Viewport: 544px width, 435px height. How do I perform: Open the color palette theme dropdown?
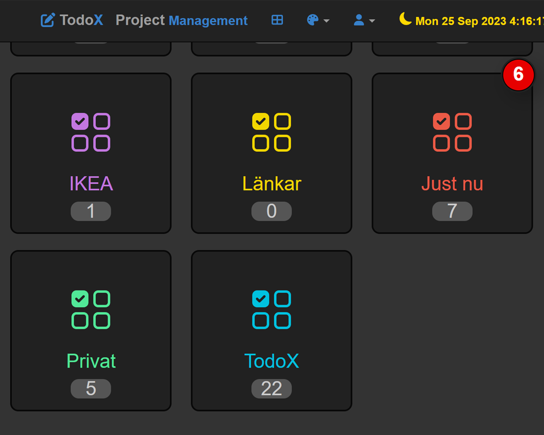(x=318, y=20)
